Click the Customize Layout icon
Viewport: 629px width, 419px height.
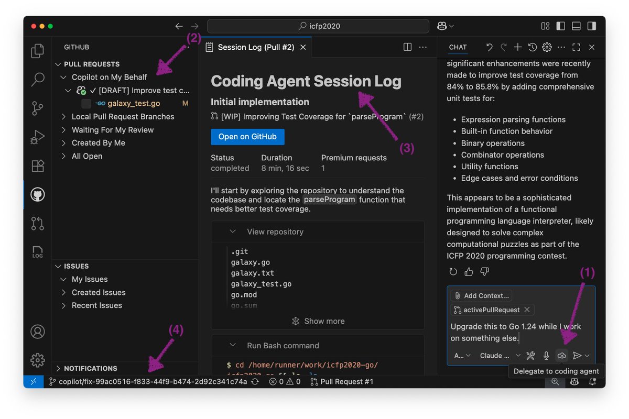[x=545, y=26]
